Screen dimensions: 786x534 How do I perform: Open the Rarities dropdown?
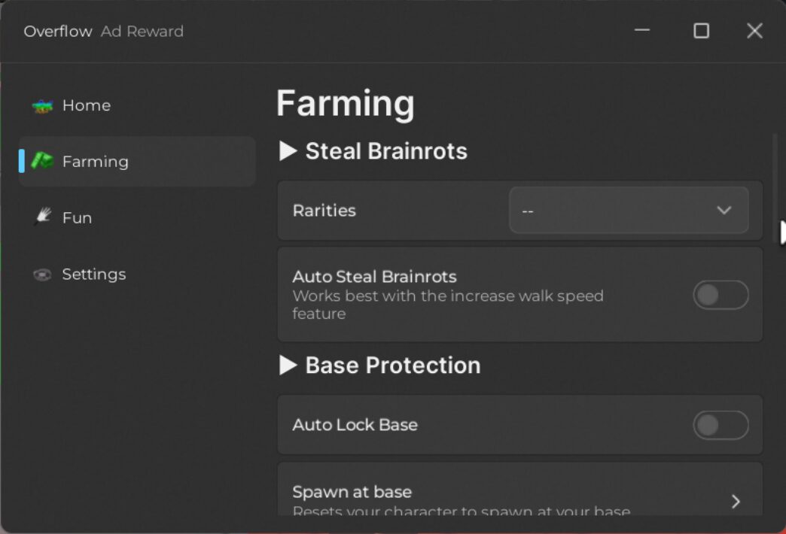point(629,211)
